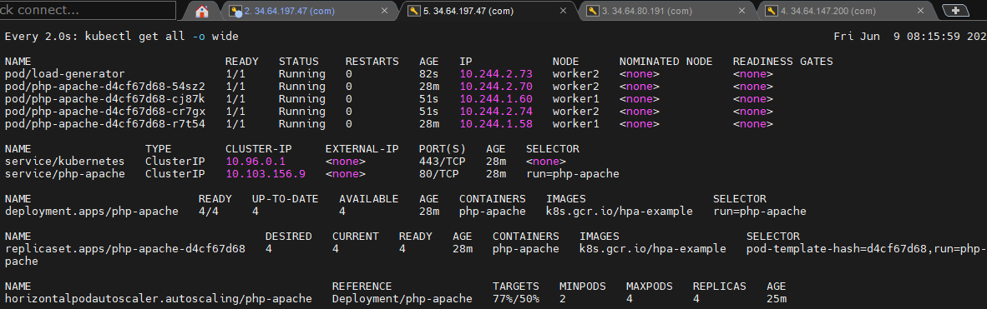Viewport: 987px width, 309px height.
Task: Click pod/php-apache-d4cf67d68-cj87k name
Action: (x=104, y=98)
